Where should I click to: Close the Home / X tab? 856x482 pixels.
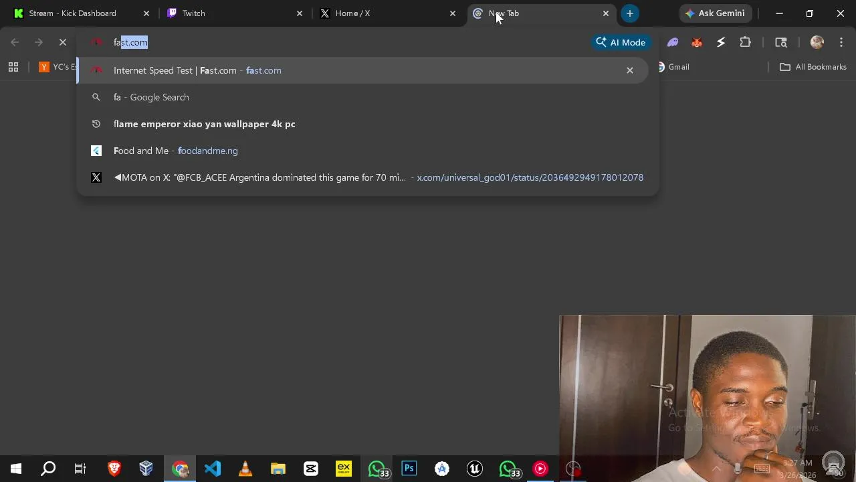tap(453, 13)
